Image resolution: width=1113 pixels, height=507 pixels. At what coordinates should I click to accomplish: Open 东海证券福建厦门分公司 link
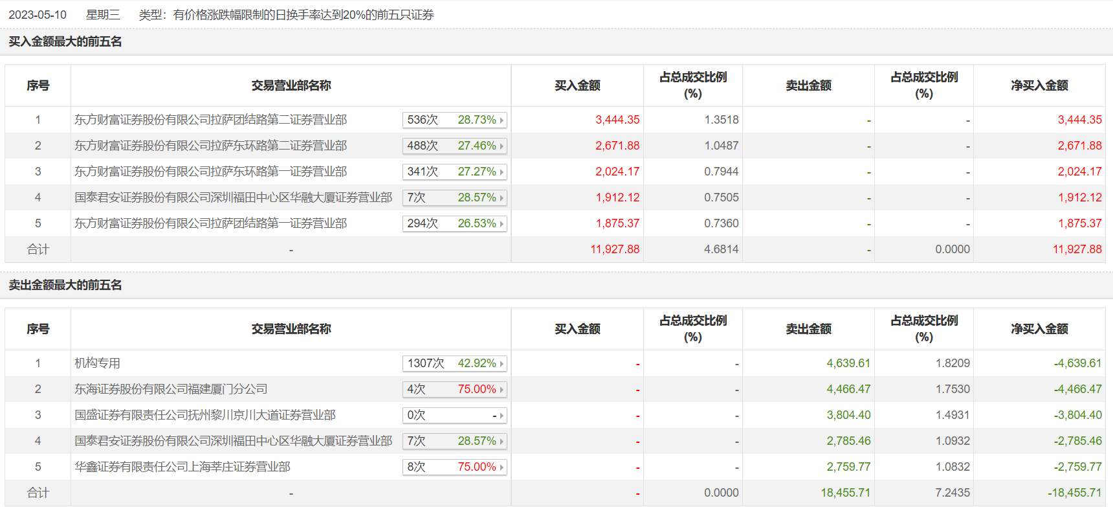(x=171, y=389)
